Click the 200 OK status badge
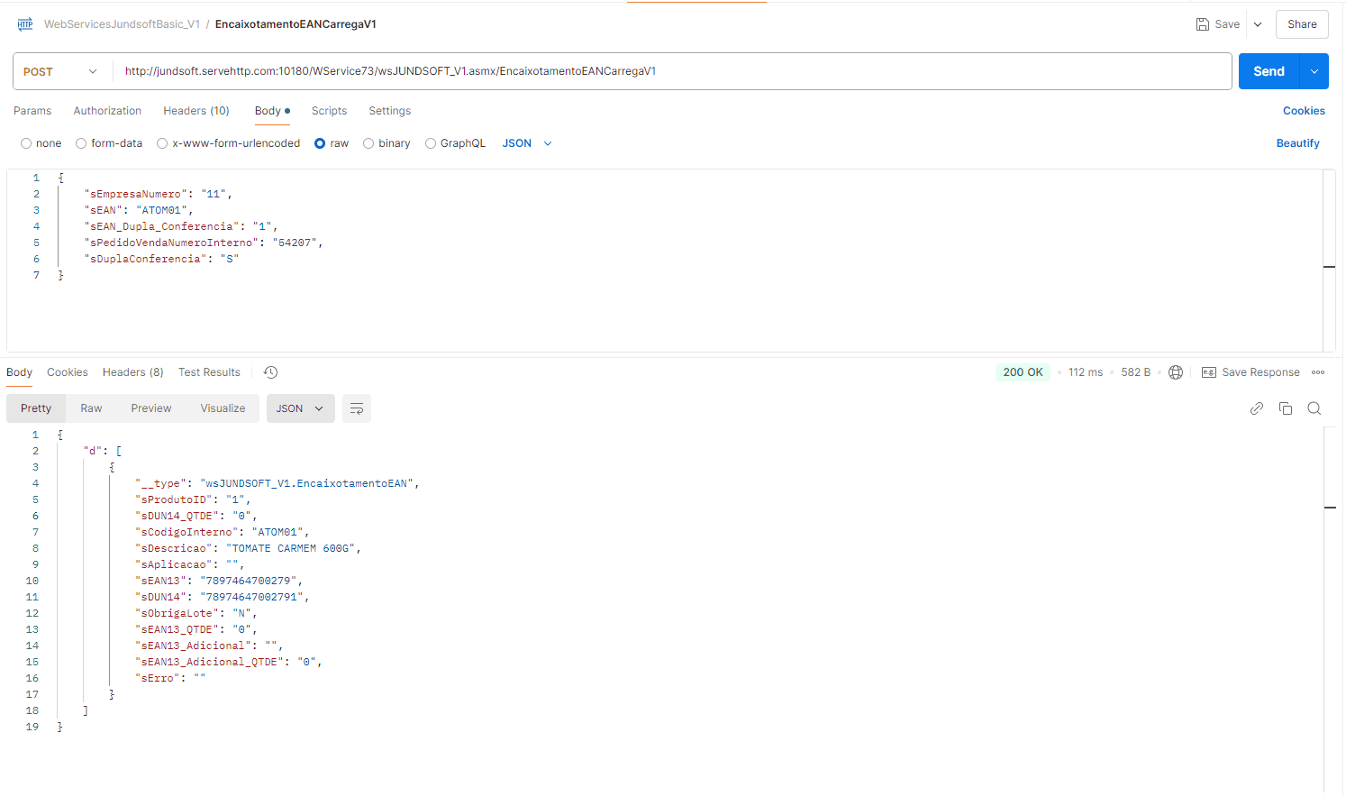This screenshot has width=1346, height=797. [1023, 372]
